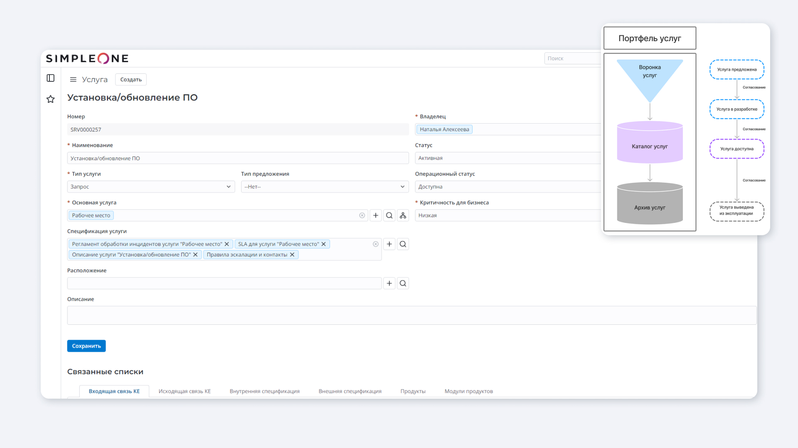798x448 pixels.
Task: Click the Поиск search field
Action: point(572,58)
